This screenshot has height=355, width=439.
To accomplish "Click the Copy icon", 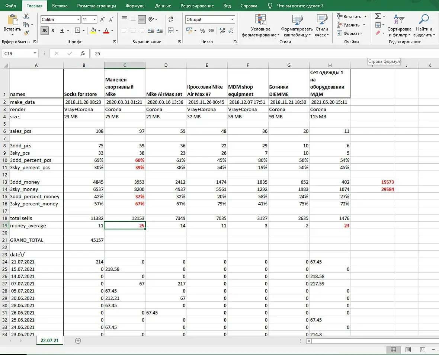I will pyautogui.click(x=26, y=25).
